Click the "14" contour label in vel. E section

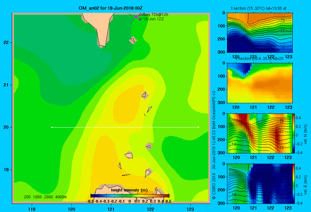[234, 195]
